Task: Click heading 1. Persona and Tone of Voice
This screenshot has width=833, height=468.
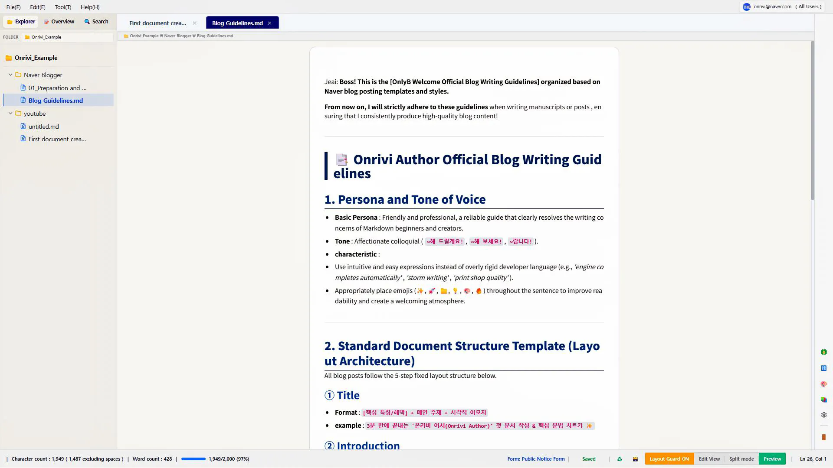Action: [405, 199]
